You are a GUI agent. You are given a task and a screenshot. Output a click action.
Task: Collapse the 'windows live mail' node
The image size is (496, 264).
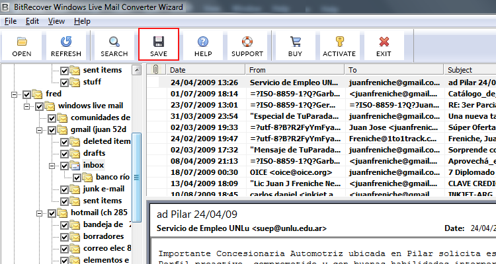pyautogui.click(x=26, y=106)
